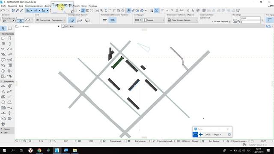Screen dimensions: 274x154
Task: Select the Wall tool in toolbox
Action: click(3, 38)
